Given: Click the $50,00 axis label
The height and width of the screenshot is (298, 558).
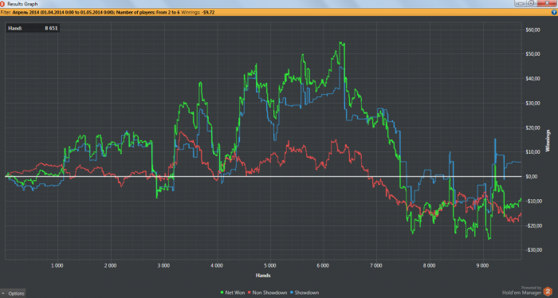Looking at the screenshot, I should [532, 54].
